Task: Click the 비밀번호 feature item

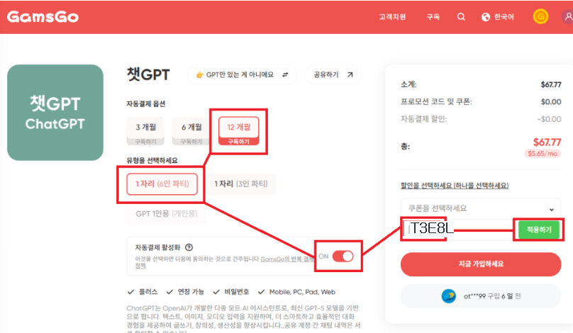Action: pyautogui.click(x=231, y=292)
